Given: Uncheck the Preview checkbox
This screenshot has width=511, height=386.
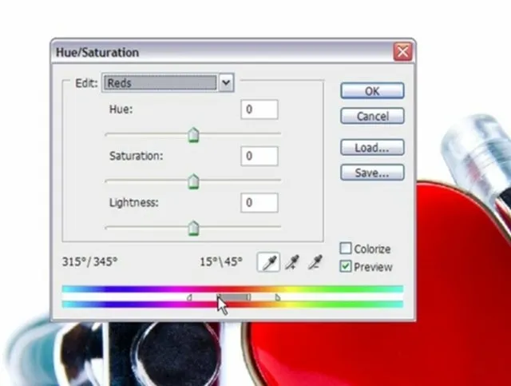Looking at the screenshot, I should (x=346, y=266).
